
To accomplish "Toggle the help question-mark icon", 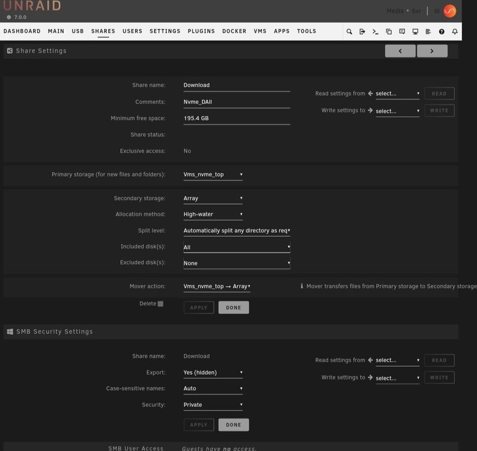I will pos(442,31).
